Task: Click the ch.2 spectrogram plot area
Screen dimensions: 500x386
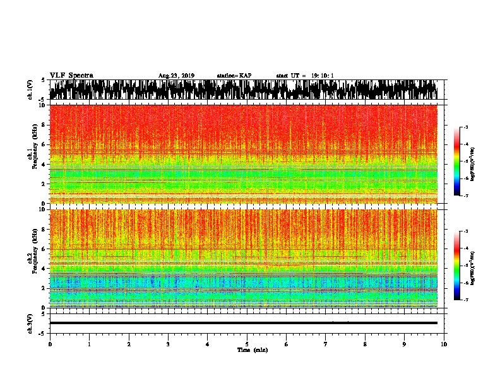Action: (x=243, y=259)
